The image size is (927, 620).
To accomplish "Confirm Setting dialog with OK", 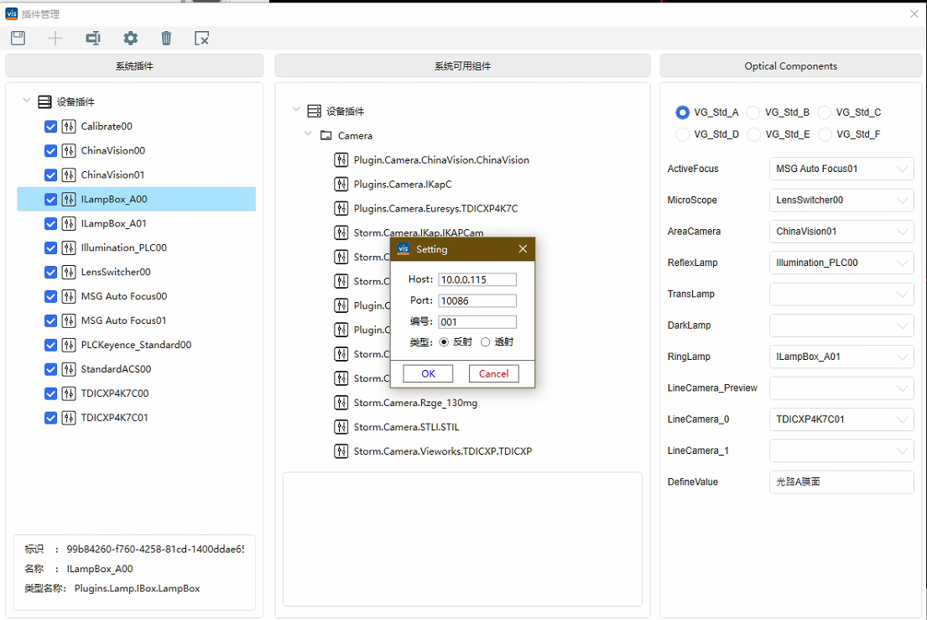I will pyautogui.click(x=428, y=373).
